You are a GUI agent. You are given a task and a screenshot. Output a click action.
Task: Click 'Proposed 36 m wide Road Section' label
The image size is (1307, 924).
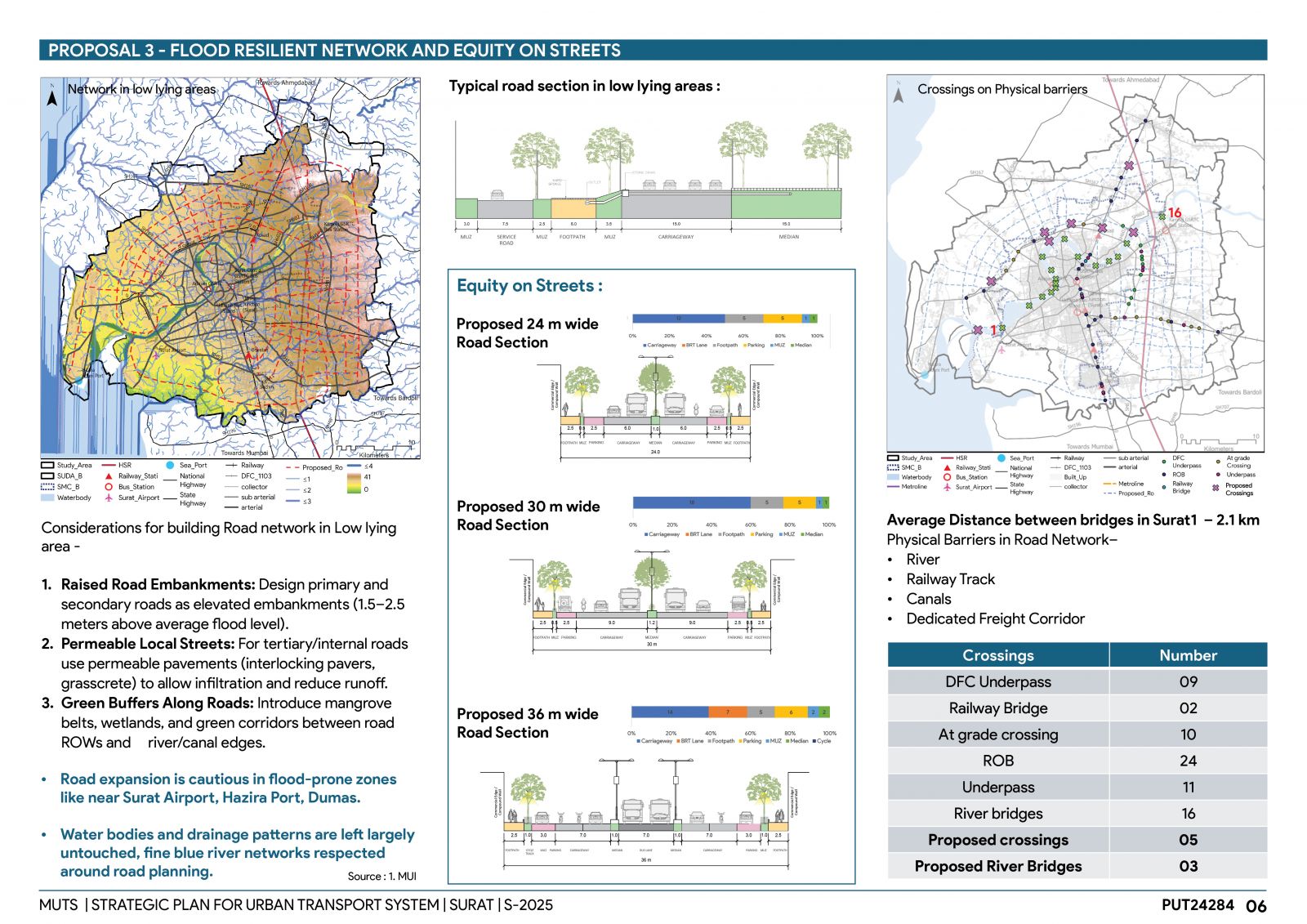coord(527,723)
